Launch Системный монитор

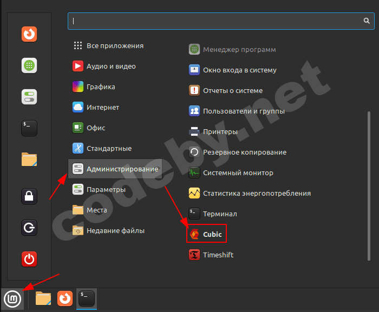tap(231, 172)
